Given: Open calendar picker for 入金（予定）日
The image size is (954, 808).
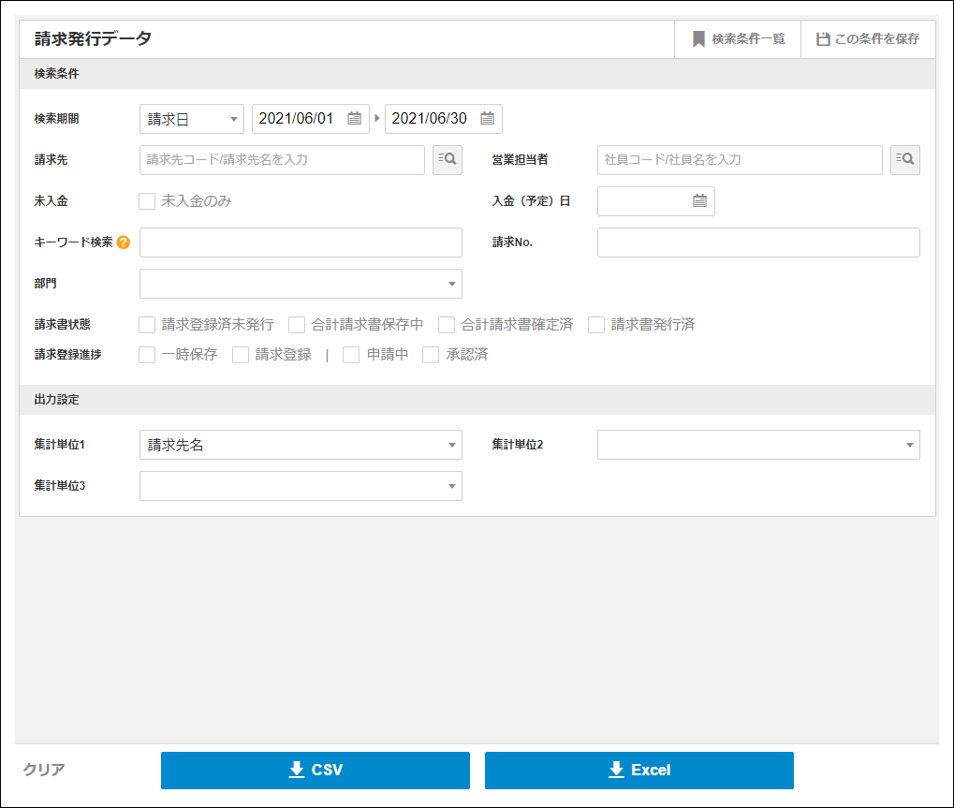Looking at the screenshot, I should click(699, 201).
